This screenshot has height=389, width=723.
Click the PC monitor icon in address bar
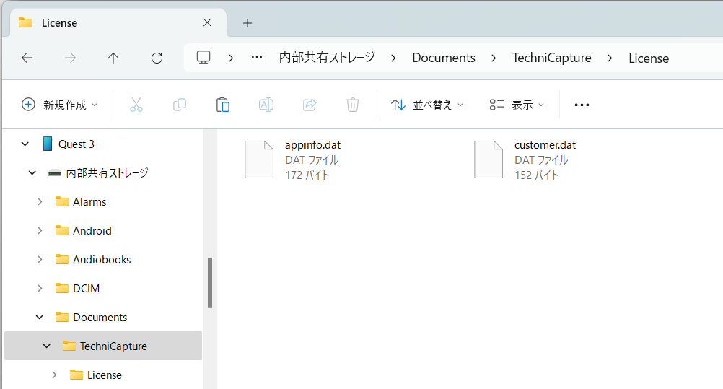tap(203, 57)
